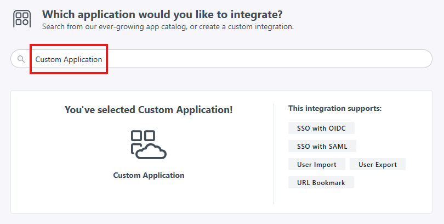
Task: Click the 'Which application would you like' heading
Action: (x=162, y=14)
